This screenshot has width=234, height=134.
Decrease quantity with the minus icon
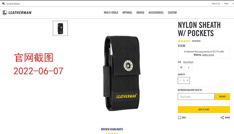coord(180,80)
